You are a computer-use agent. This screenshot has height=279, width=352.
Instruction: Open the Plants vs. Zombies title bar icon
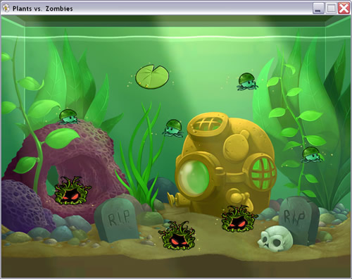(x=6, y=8)
